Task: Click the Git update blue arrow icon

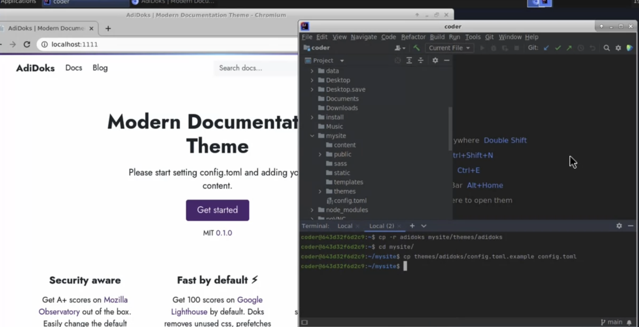Action: click(546, 48)
